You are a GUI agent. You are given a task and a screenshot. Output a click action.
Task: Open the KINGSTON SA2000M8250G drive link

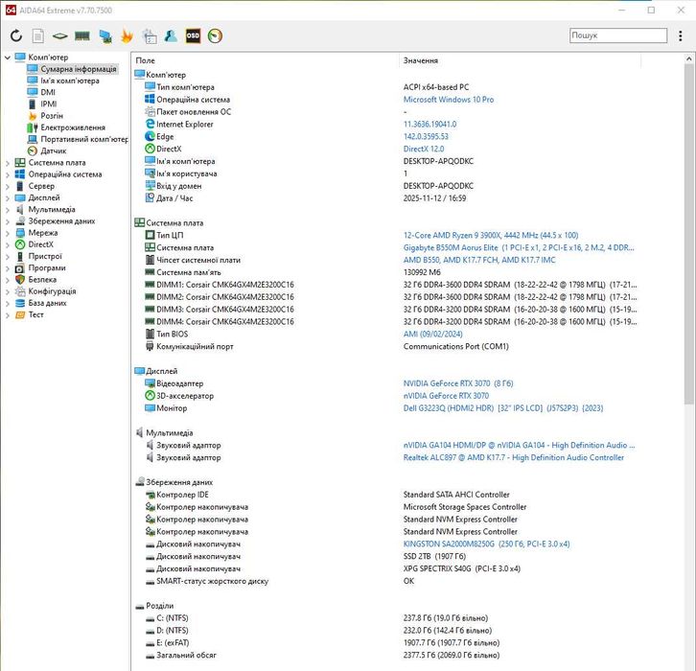(486, 544)
